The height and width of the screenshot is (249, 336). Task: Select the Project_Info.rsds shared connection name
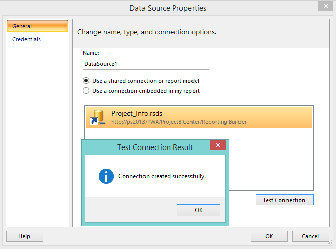[x=136, y=113]
